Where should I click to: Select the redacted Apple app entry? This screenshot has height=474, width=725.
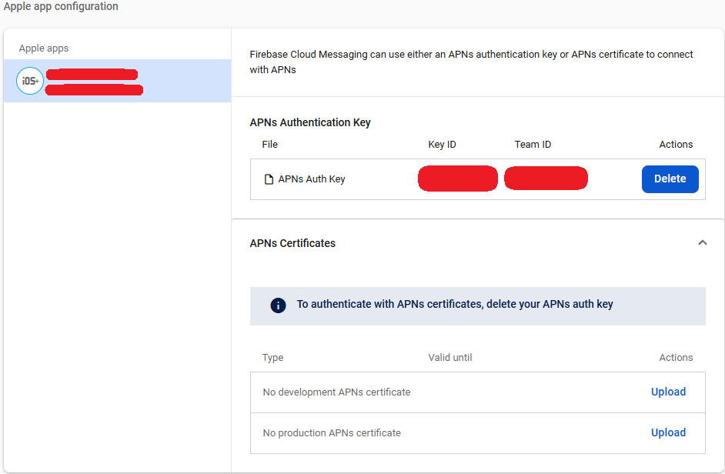point(118,81)
